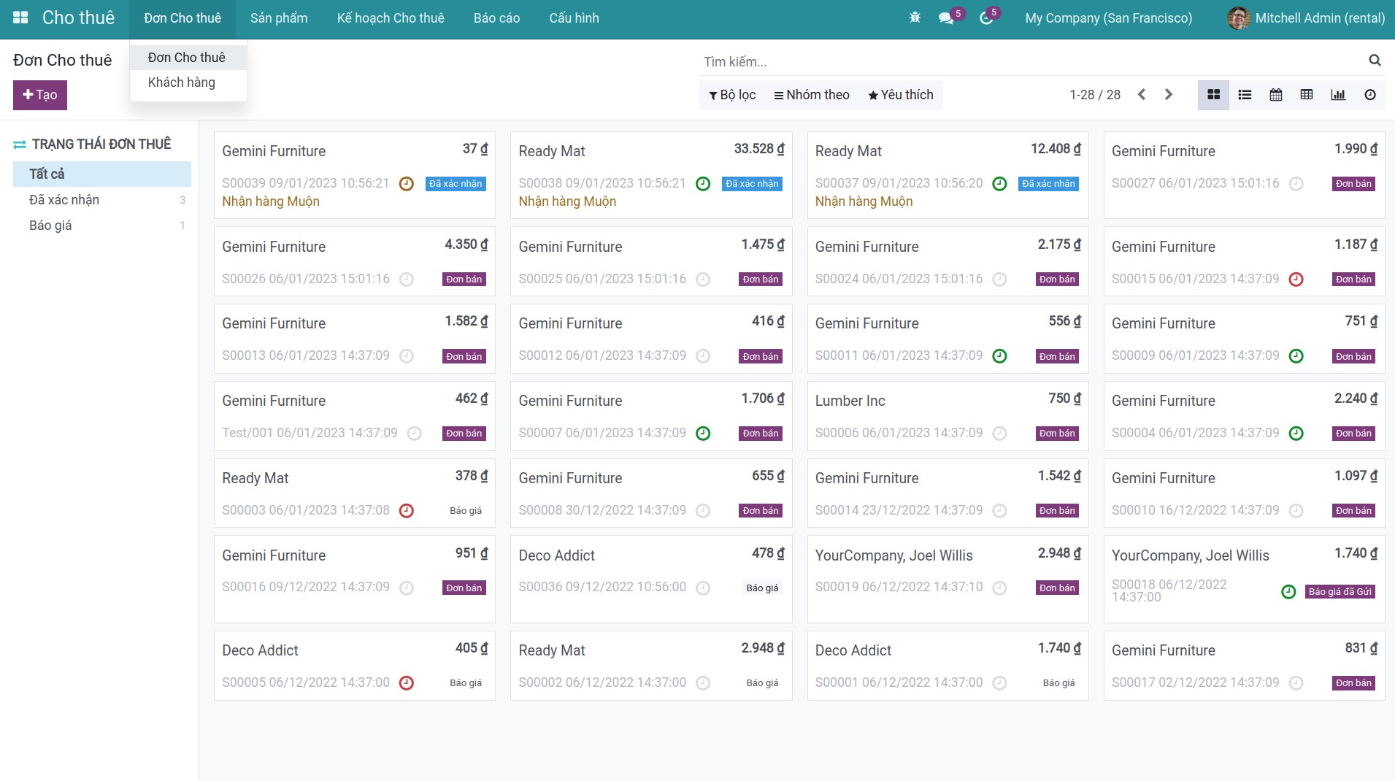
Task: Switch to calendar view
Action: click(1275, 95)
